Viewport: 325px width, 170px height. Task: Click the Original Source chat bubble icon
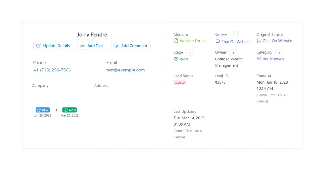click(259, 41)
